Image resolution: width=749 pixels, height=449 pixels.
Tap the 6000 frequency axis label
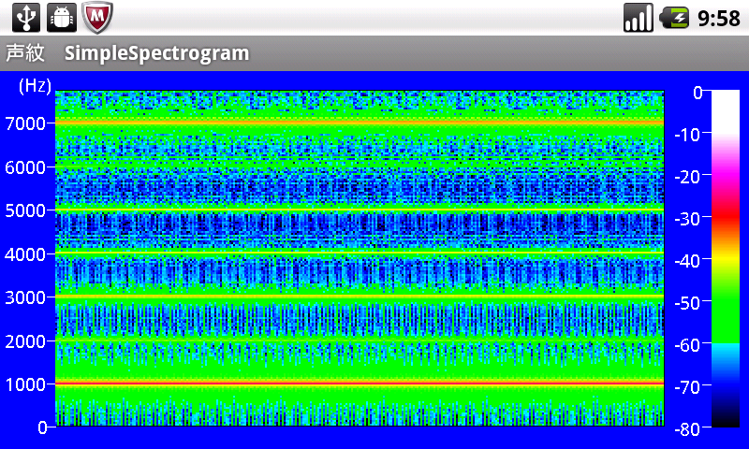[25, 167]
